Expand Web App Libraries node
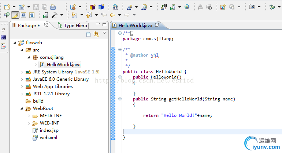This screenshot has height=153, width=282. [22, 87]
